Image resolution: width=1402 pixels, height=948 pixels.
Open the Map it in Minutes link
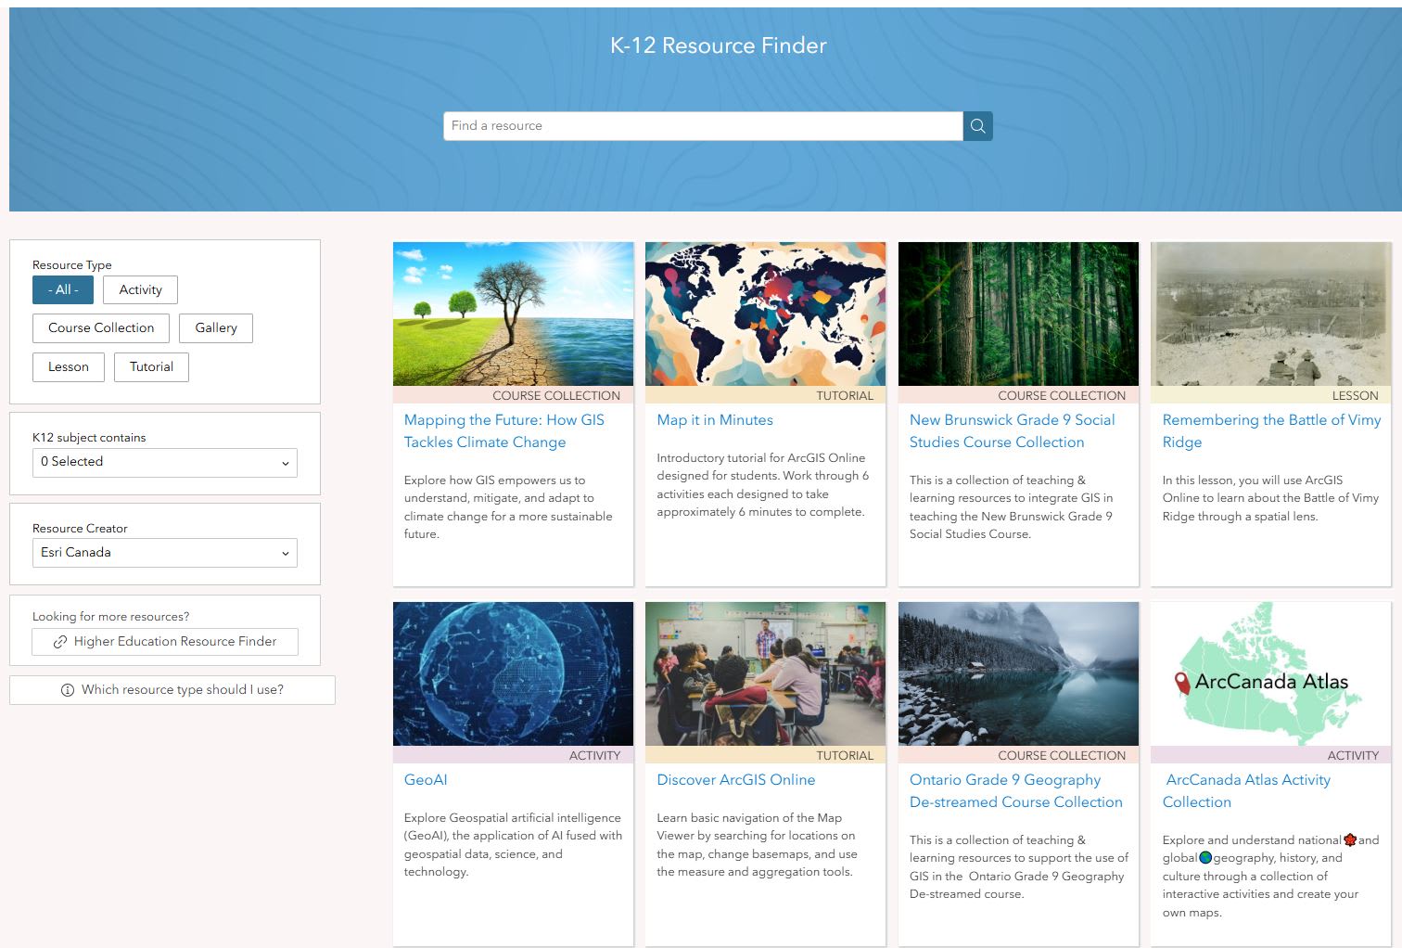point(715,420)
